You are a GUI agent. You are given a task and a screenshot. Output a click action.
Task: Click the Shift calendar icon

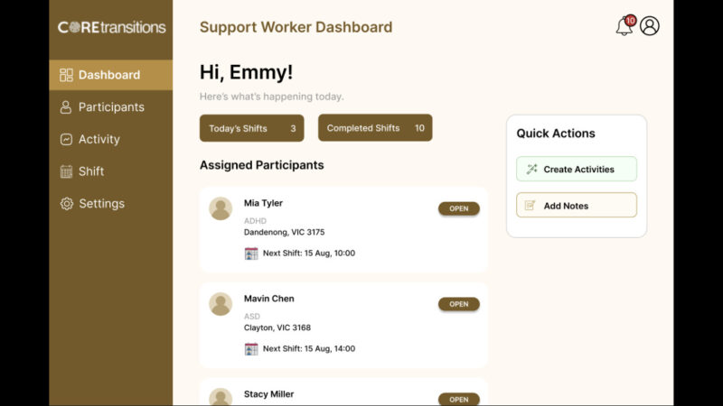click(x=66, y=171)
